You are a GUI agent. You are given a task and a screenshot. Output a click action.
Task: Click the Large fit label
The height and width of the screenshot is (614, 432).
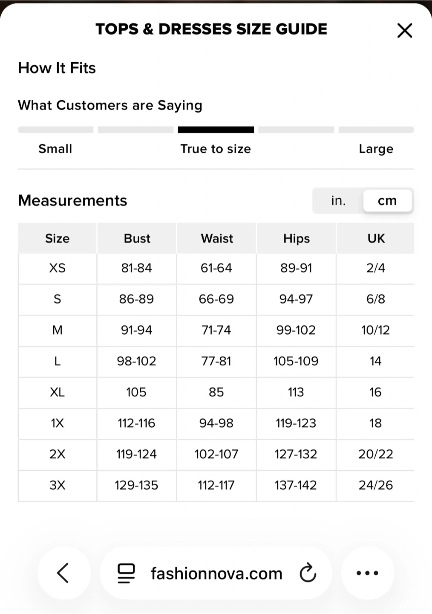(x=376, y=149)
